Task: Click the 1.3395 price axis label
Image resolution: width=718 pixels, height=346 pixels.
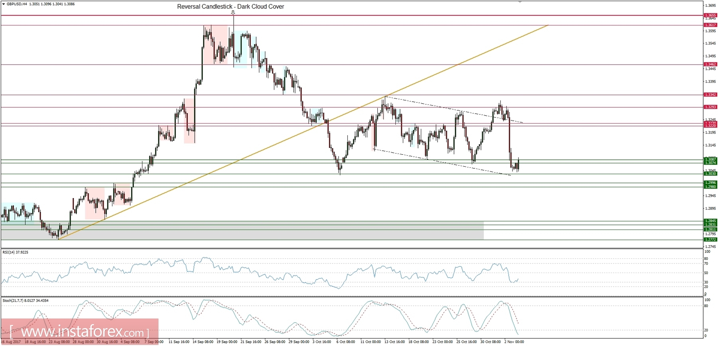Action: pos(710,81)
